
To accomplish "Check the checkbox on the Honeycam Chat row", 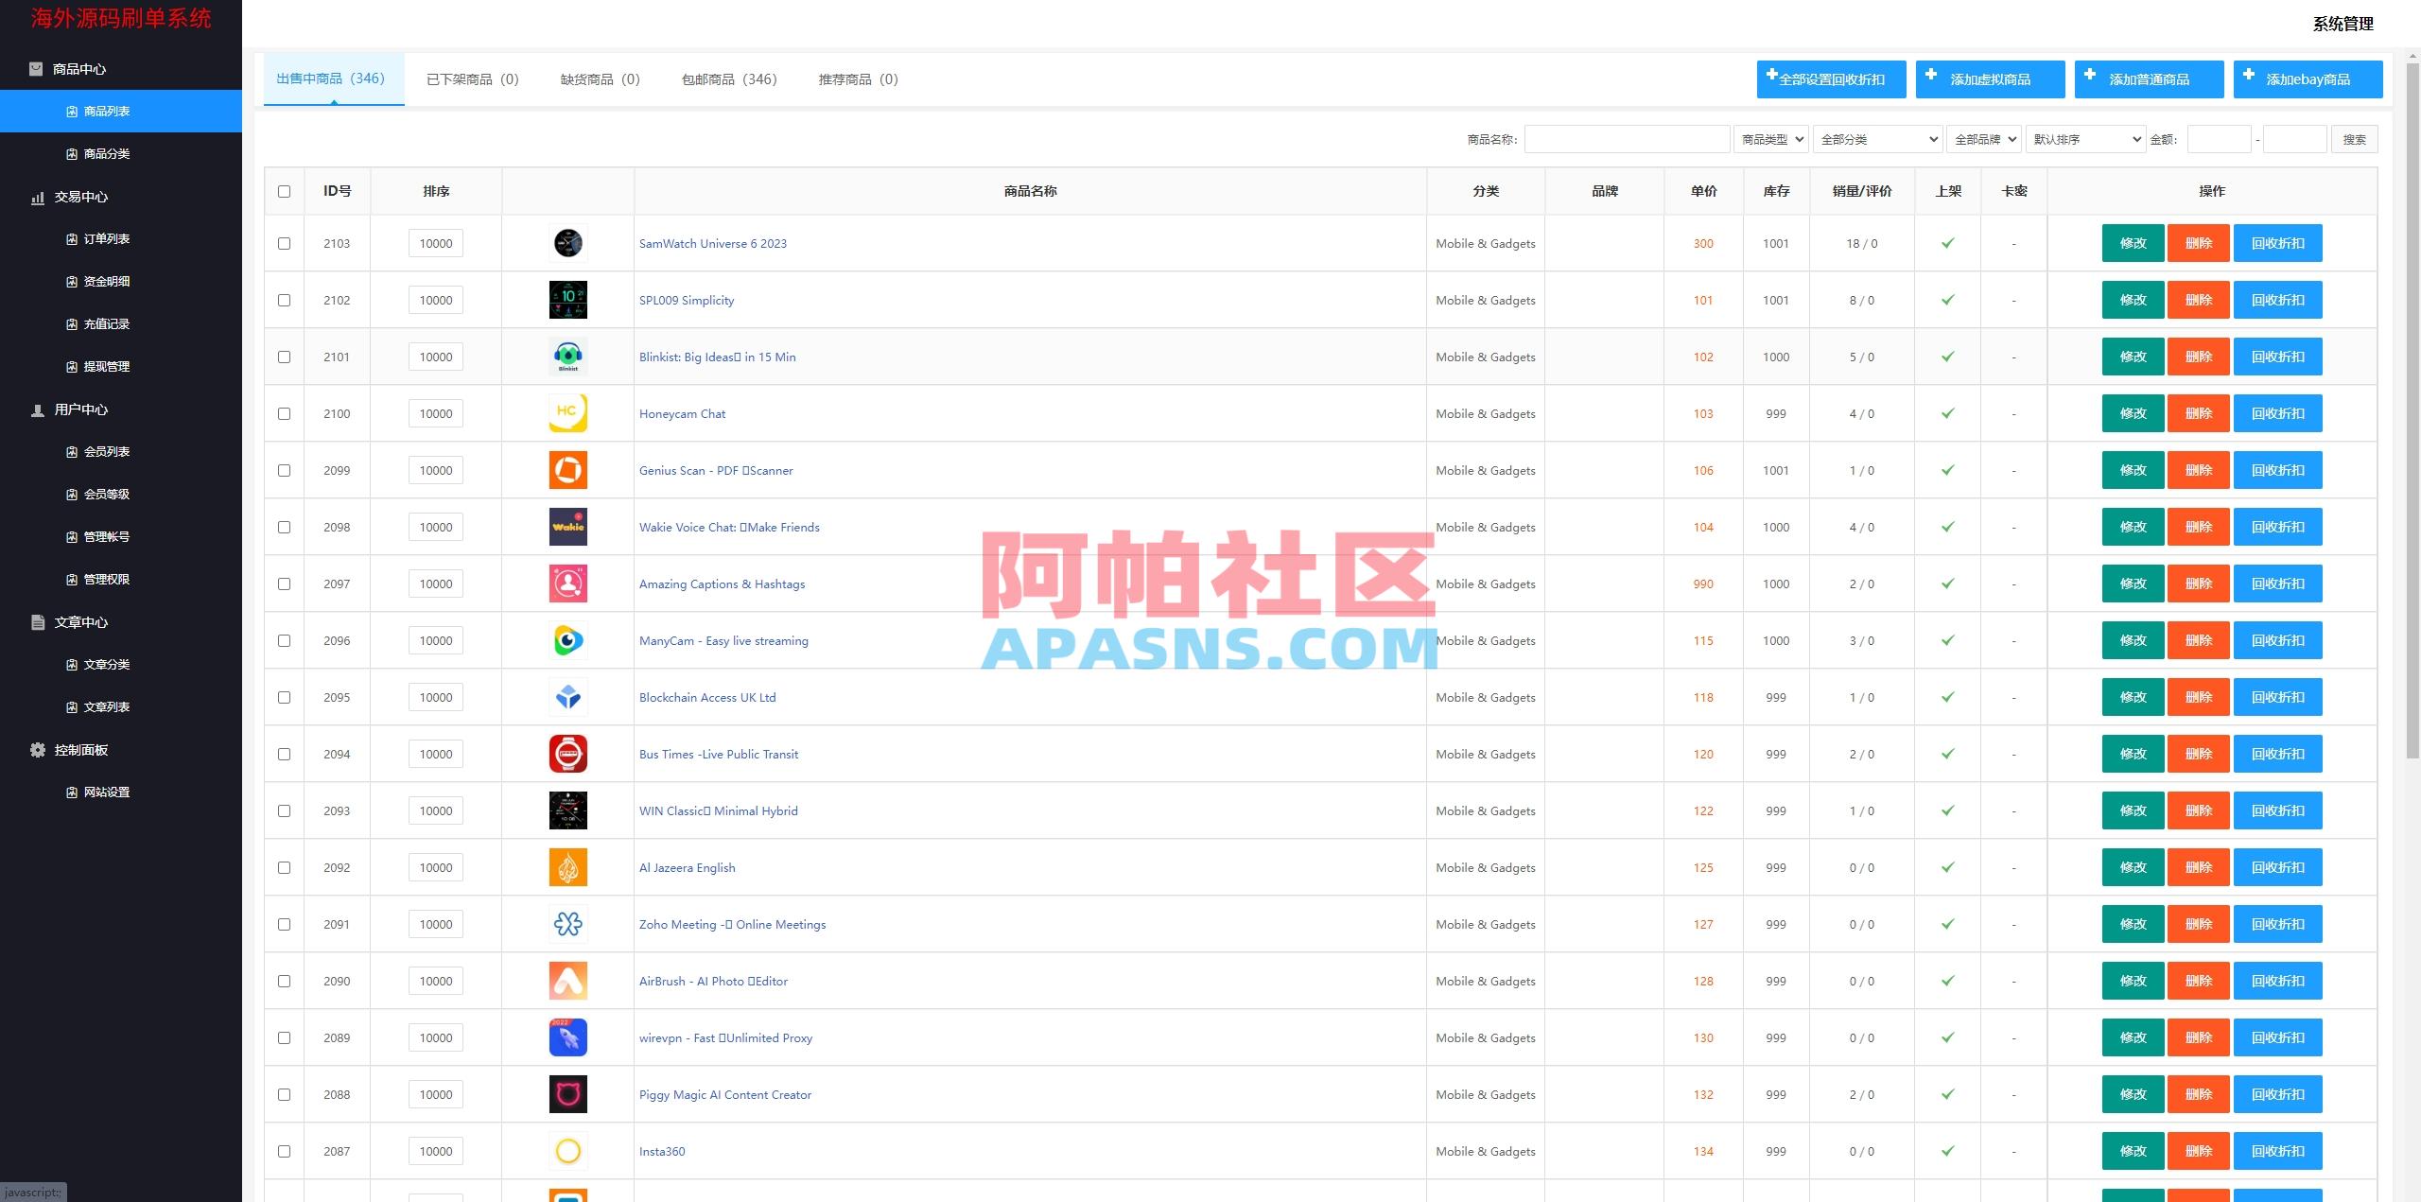I will (x=283, y=413).
